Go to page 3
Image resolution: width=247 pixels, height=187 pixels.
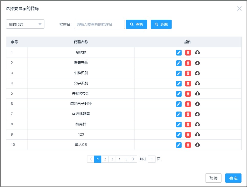(112, 159)
